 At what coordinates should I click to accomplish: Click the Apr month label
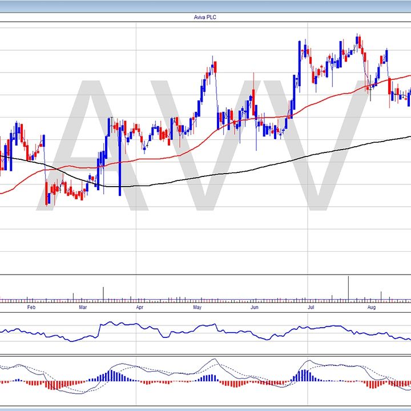point(139,307)
